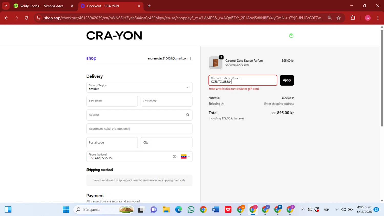Reload the checkout page
This screenshot has height=216, width=384.
click(27, 18)
